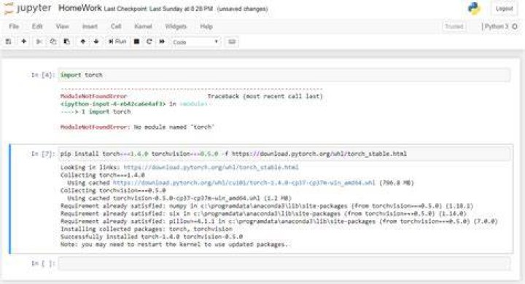The image size is (525, 284).
Task: Open the cached torch-1.4.0 wheel download link
Action: point(244,183)
